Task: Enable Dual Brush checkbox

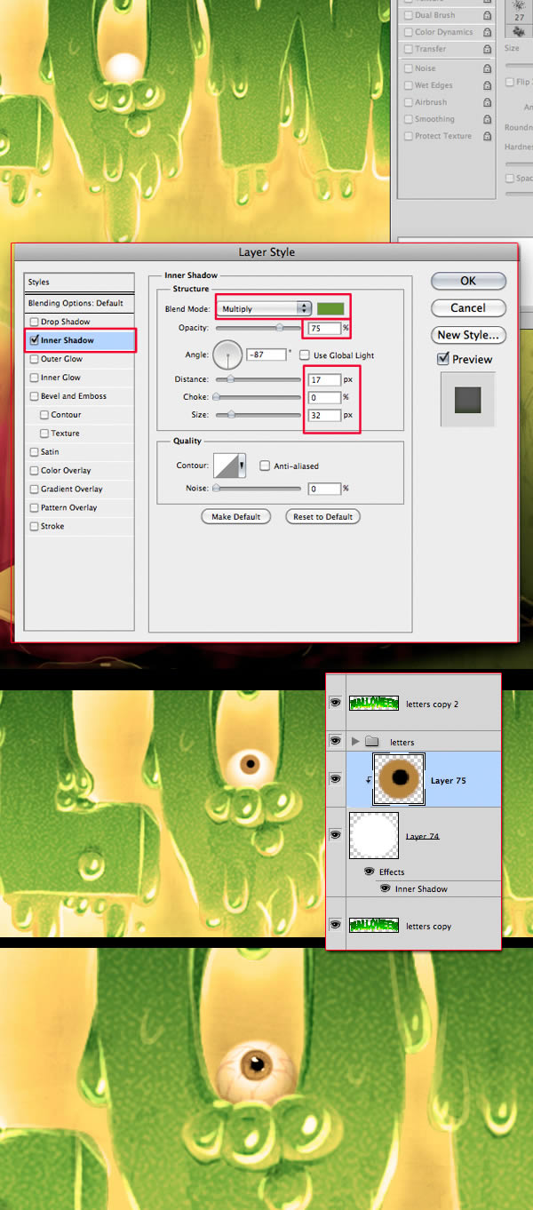Action: pos(408,15)
